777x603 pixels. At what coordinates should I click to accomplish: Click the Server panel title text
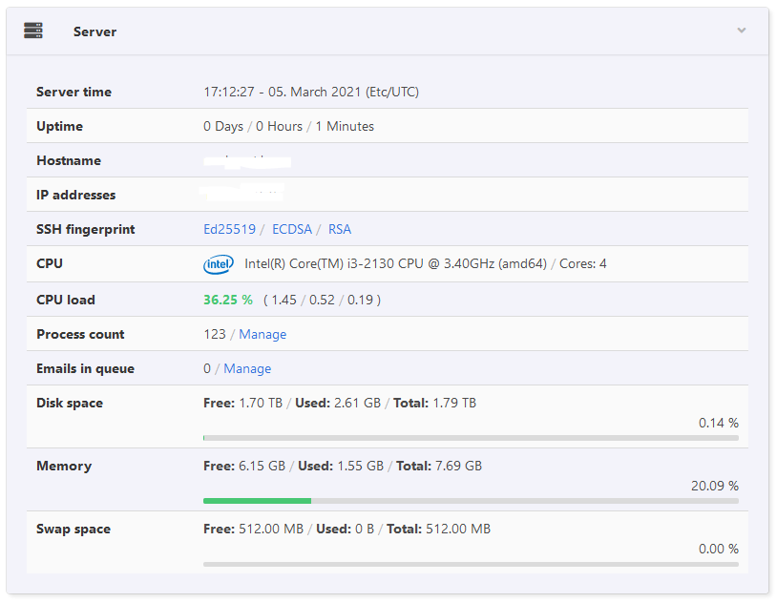pos(94,31)
